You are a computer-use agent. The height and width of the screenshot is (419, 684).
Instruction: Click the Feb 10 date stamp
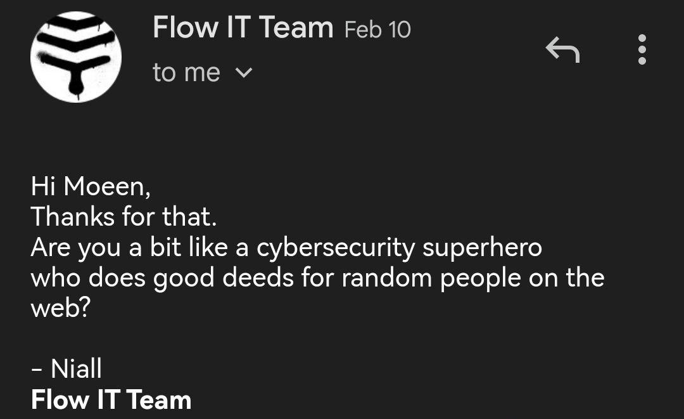377,29
